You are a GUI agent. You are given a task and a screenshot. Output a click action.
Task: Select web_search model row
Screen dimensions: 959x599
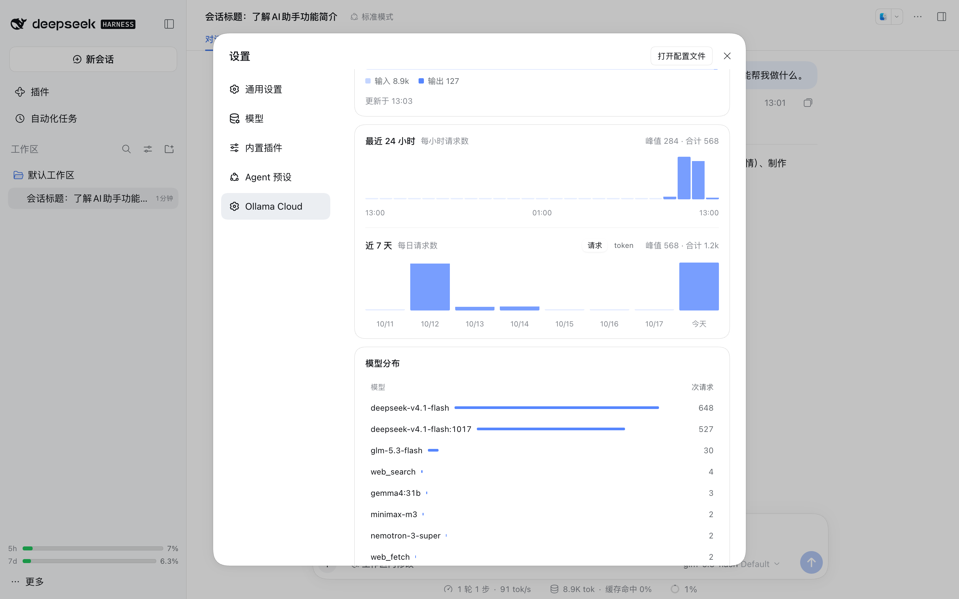542,472
